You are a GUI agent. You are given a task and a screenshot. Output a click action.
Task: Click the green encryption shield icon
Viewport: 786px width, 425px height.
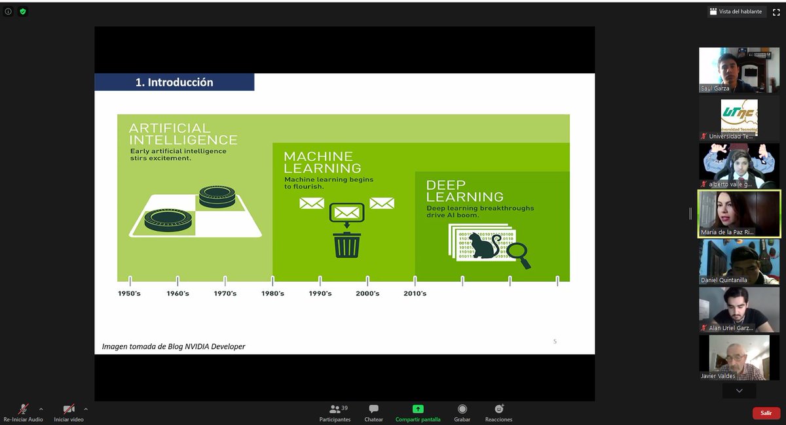[x=23, y=11]
